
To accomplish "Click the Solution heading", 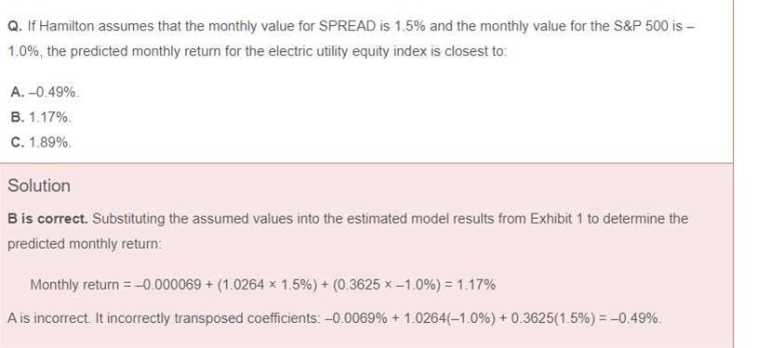I will coord(39,186).
